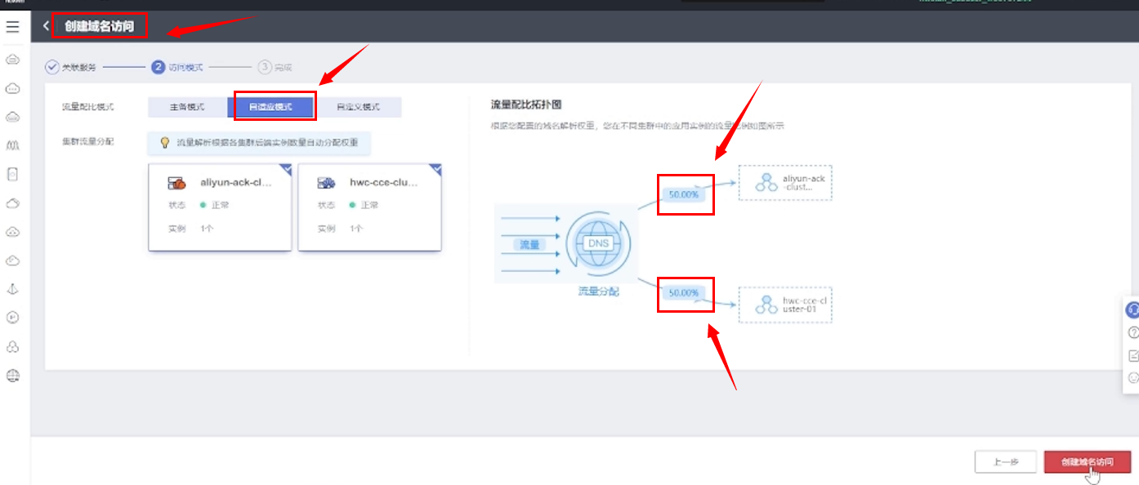Open the anchor icon in the sidebar
Image resolution: width=1139 pixels, height=485 pixels.
click(12, 289)
